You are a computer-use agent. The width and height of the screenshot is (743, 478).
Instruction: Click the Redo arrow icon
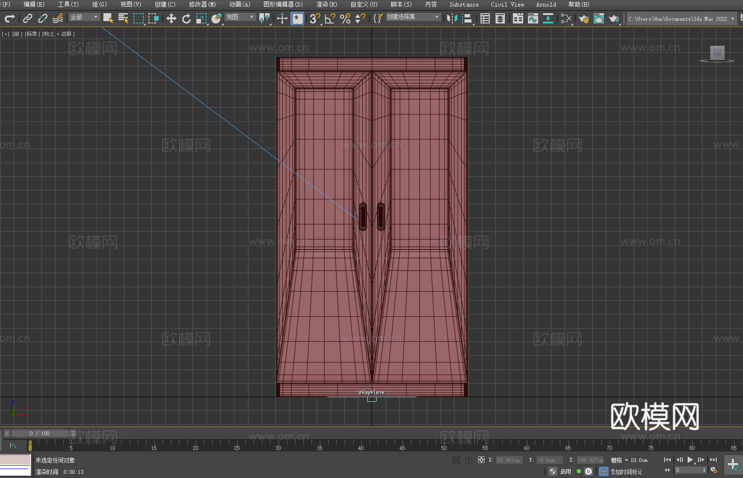click(x=9, y=18)
